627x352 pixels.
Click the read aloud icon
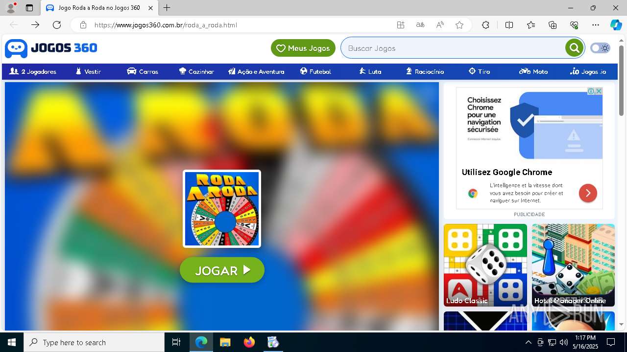[440, 25]
